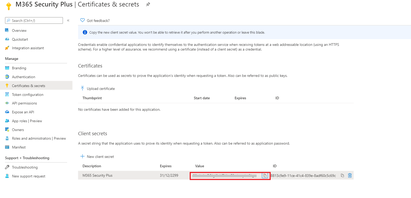This screenshot has height=198, width=411.
Task: Copy the client secret value to clipboard
Action: click(265, 176)
